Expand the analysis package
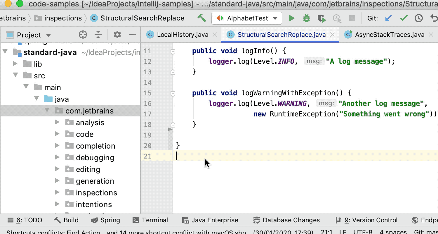This screenshot has height=234, width=438. click(x=57, y=122)
